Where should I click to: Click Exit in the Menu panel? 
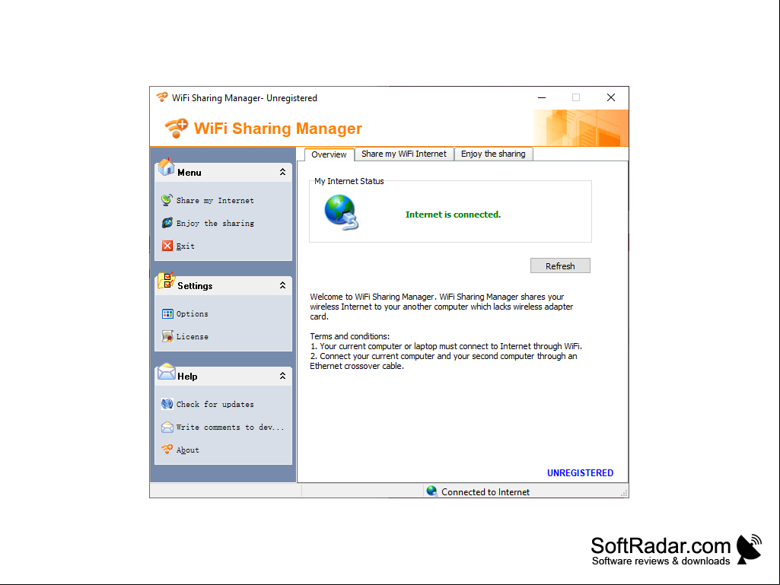[x=186, y=246]
